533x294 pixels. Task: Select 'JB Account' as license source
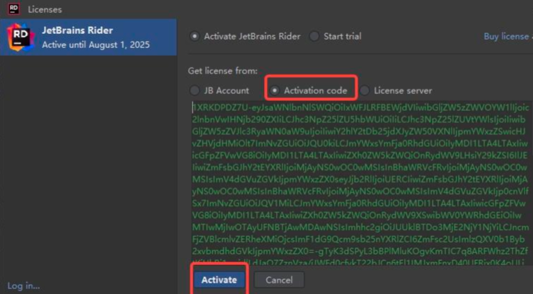point(195,90)
